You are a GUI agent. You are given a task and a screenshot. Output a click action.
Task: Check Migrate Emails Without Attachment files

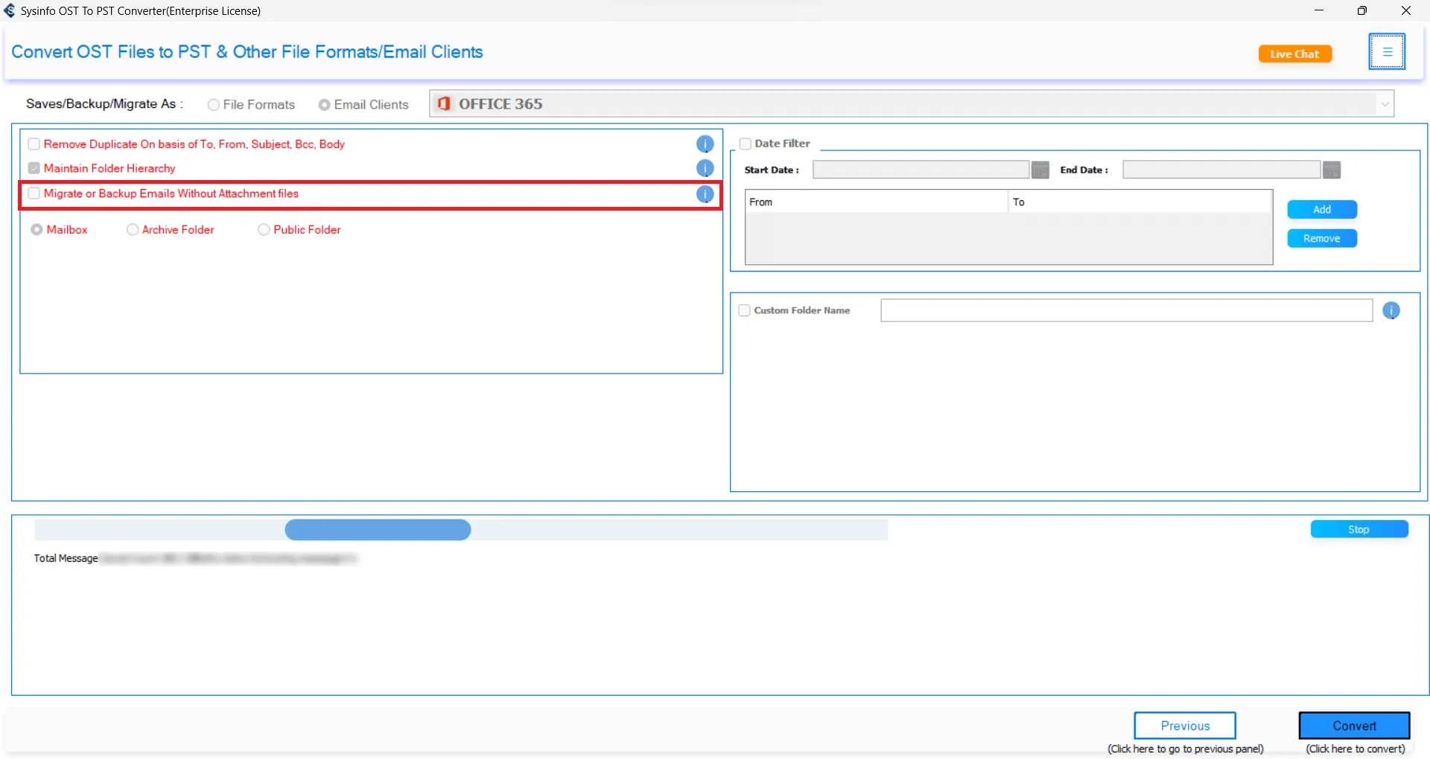[34, 193]
